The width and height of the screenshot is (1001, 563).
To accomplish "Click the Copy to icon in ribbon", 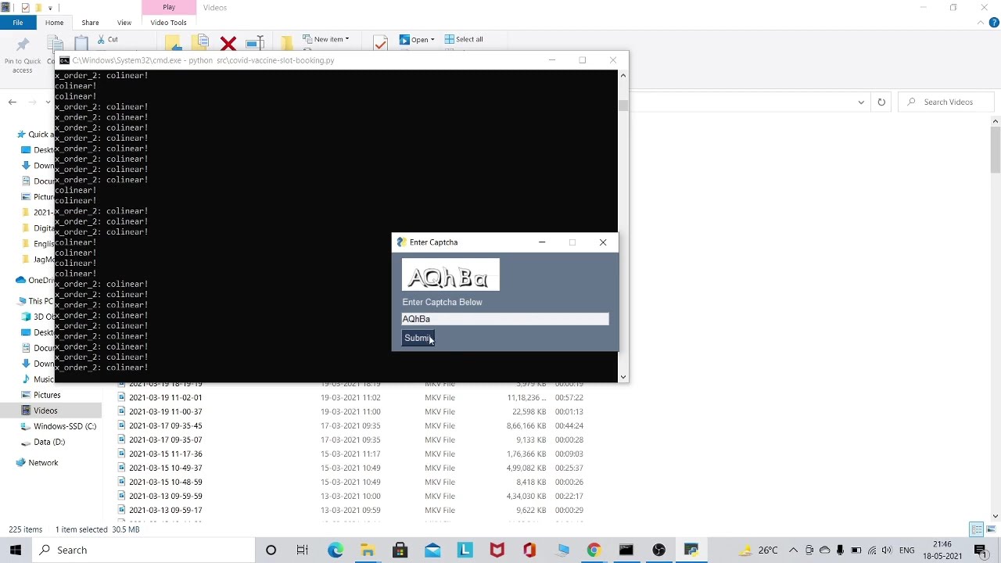I will pos(200,42).
